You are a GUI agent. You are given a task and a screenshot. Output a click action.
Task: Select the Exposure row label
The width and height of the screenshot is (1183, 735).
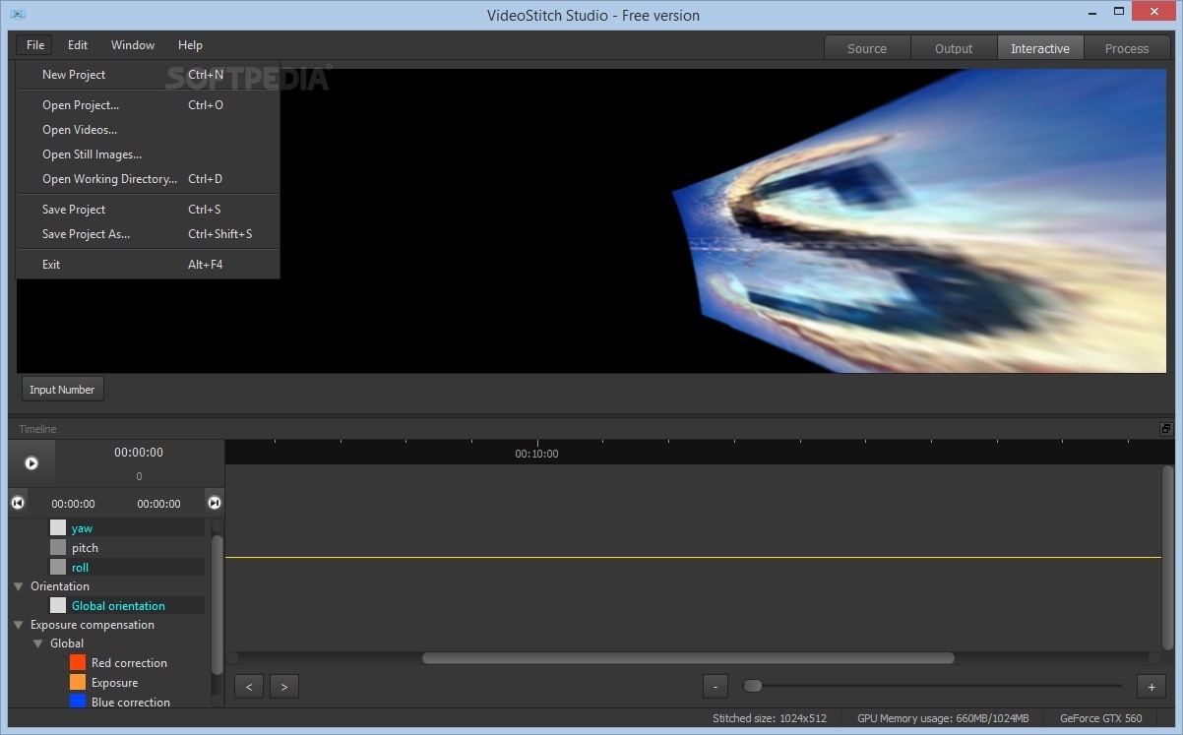(114, 683)
